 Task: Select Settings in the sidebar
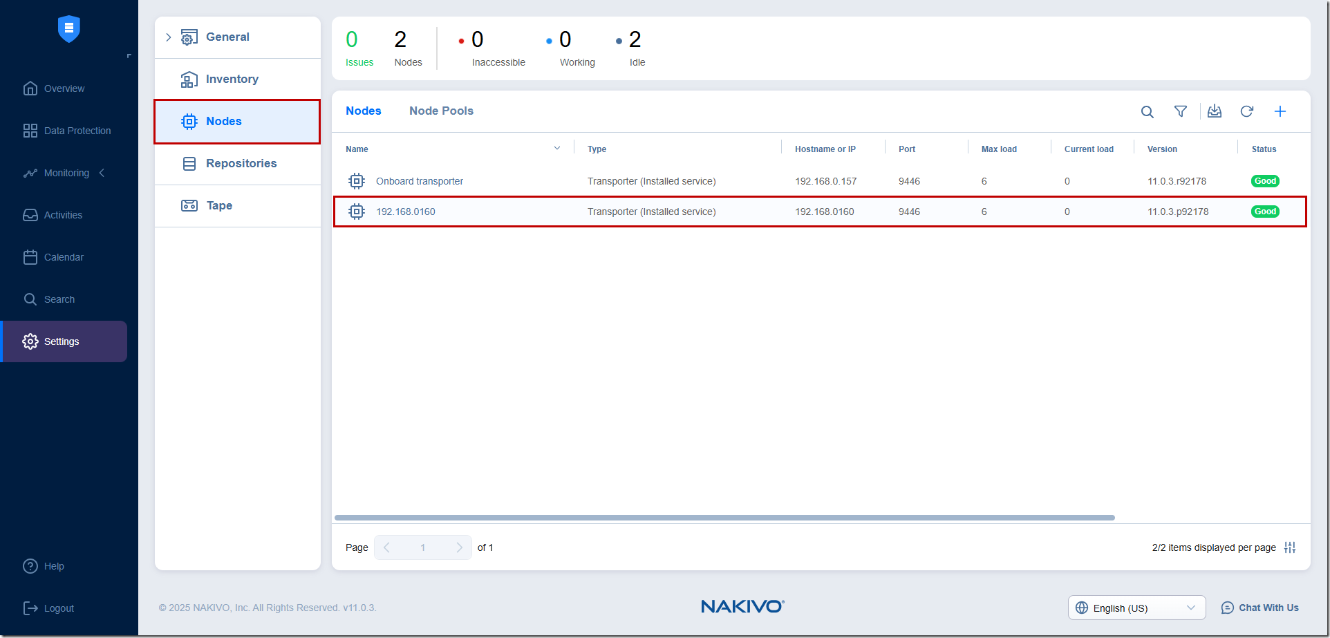coord(64,341)
